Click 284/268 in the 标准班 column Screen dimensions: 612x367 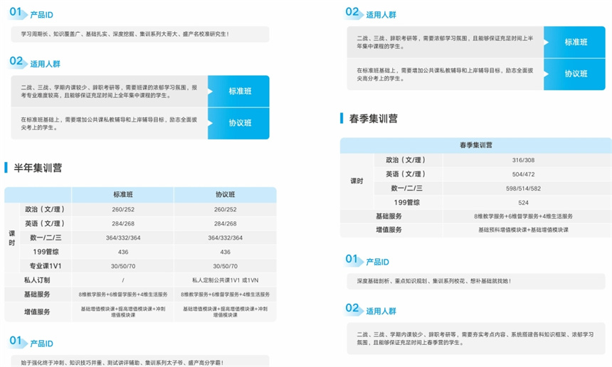point(123,223)
